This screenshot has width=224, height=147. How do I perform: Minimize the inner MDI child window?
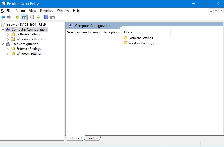point(211,11)
